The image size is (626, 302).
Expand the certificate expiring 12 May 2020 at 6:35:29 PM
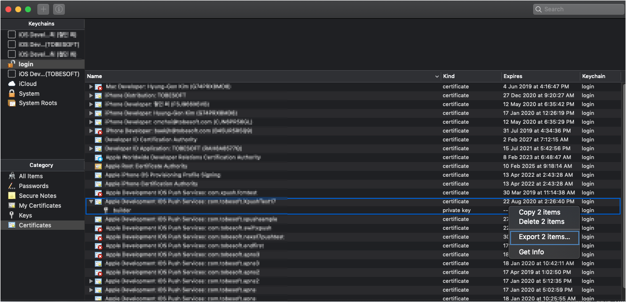pos(91,122)
